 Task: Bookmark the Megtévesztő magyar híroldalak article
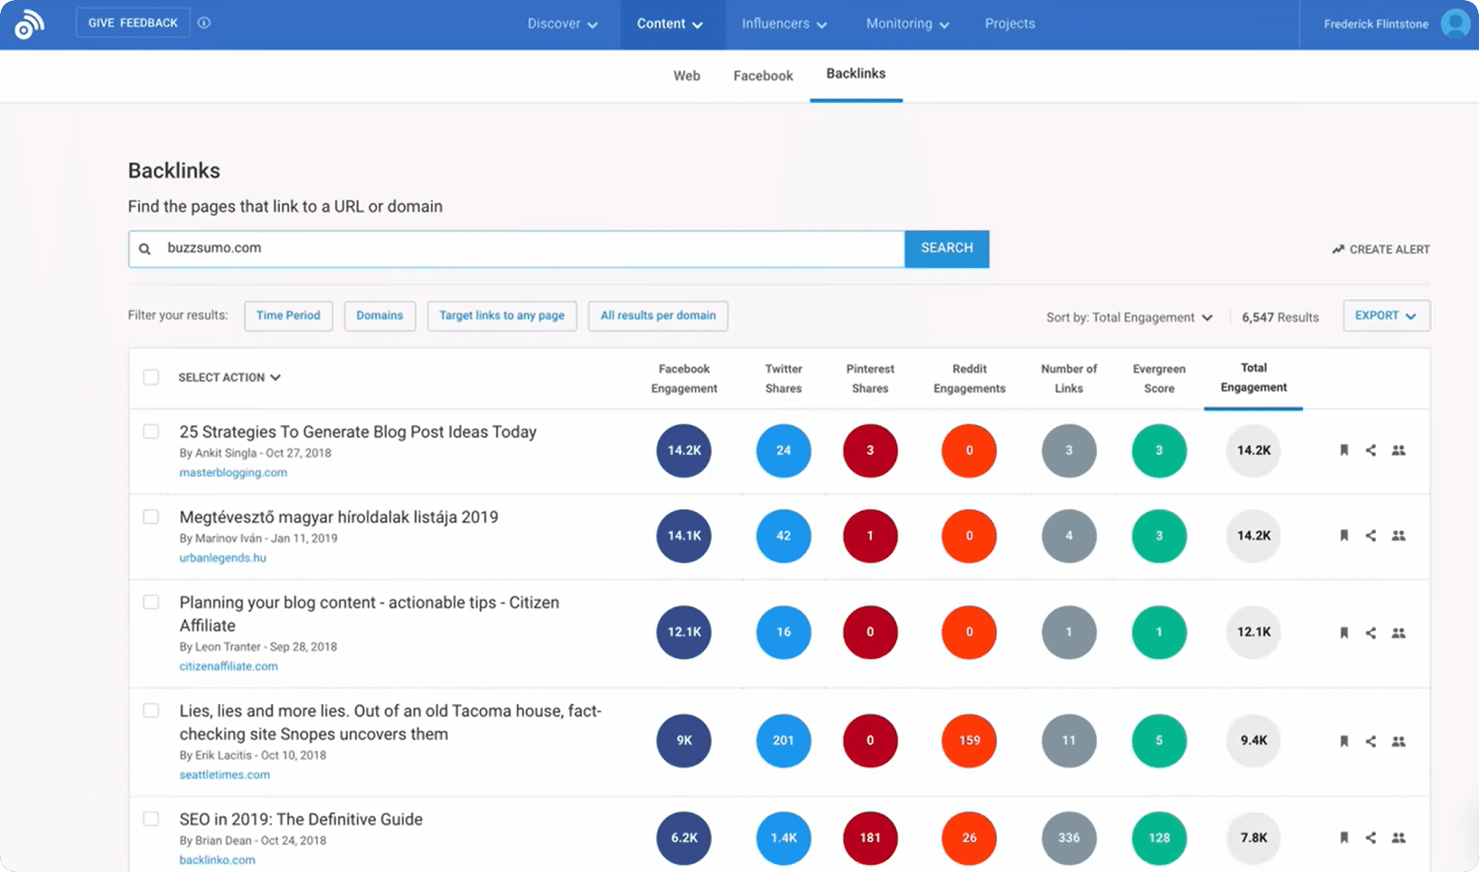[x=1343, y=535]
